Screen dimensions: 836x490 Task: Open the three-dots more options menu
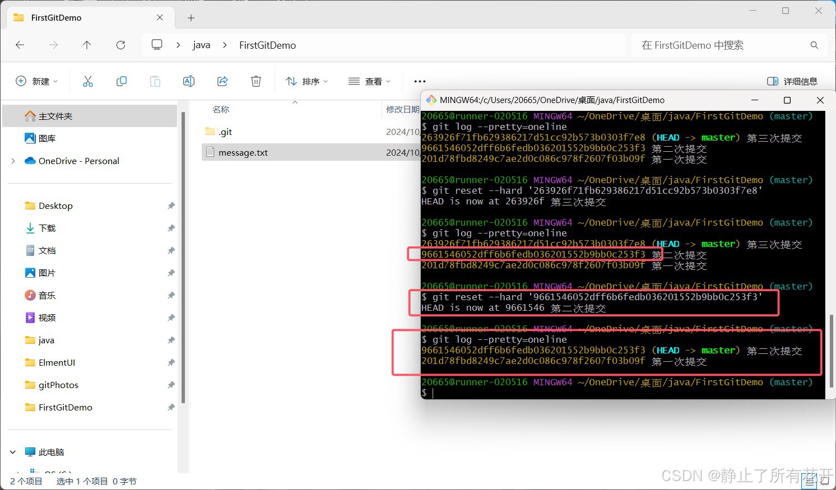coord(420,81)
